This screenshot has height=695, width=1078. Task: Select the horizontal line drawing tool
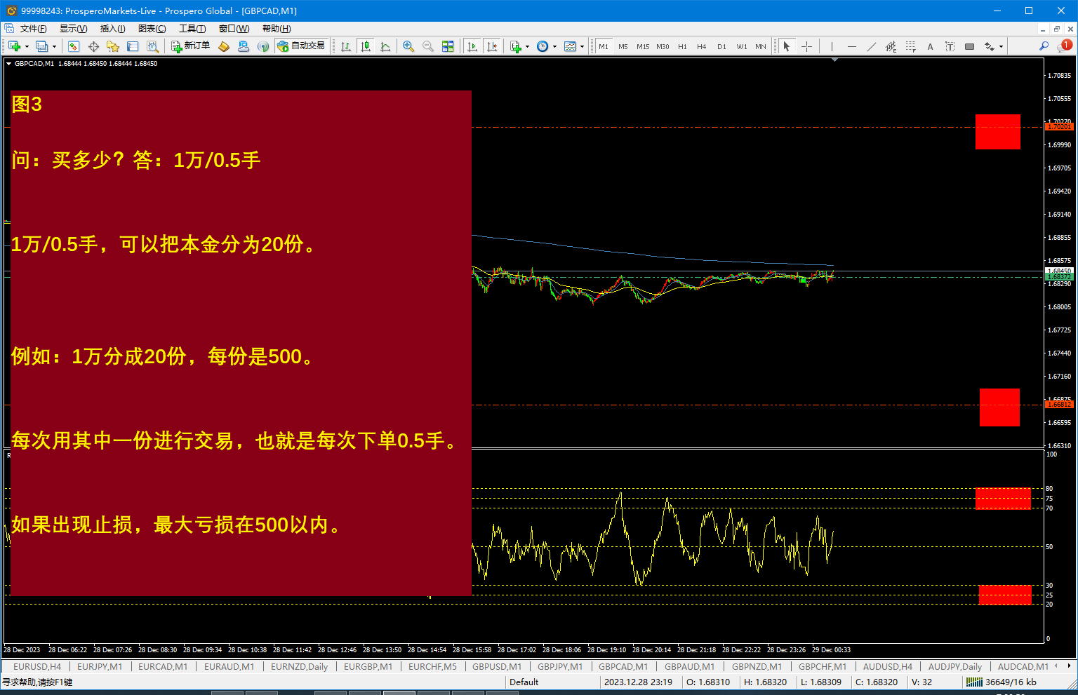[852, 46]
